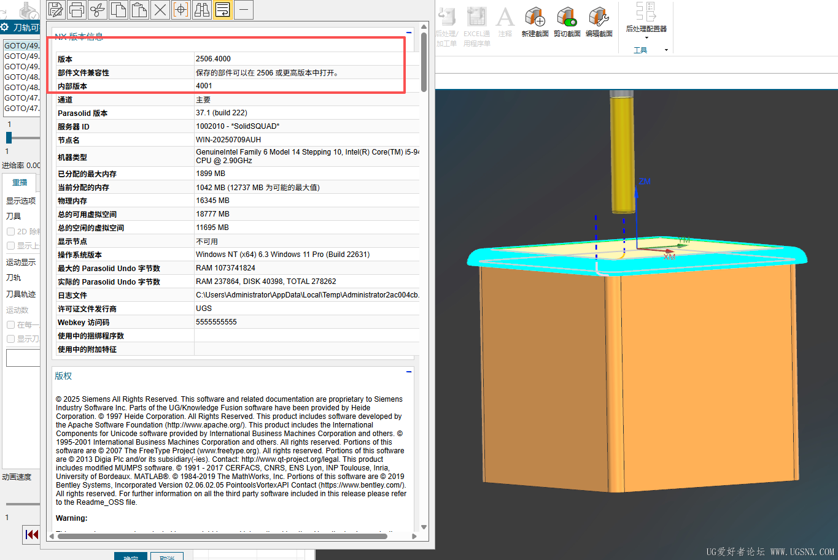
Task: Select the first GOTO line in list
Action: [21, 46]
